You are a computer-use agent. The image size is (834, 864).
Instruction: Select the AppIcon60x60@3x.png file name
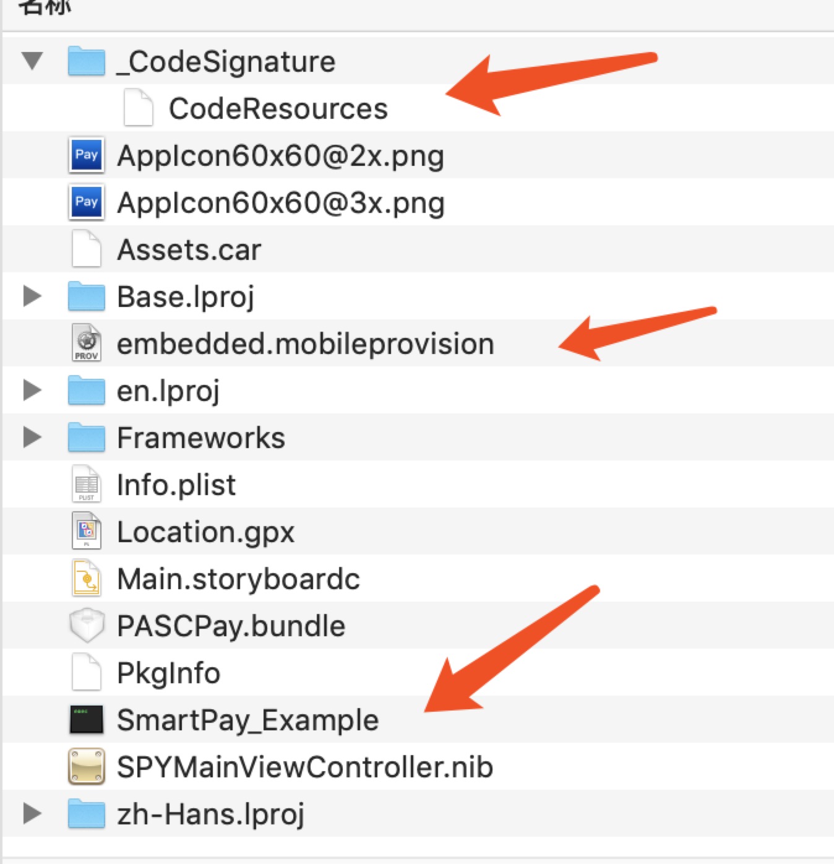tap(280, 203)
